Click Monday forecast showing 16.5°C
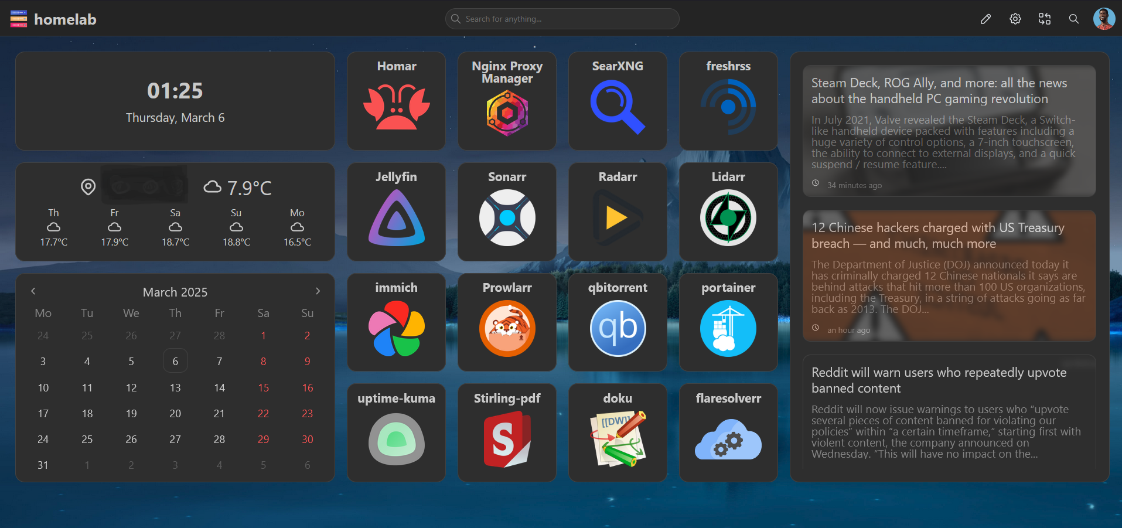Viewport: 1122px width, 528px height. click(297, 227)
